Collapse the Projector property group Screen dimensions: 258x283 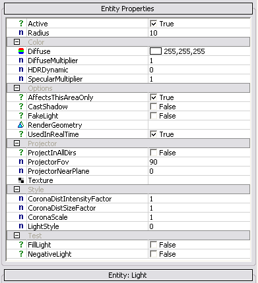(x=17, y=143)
